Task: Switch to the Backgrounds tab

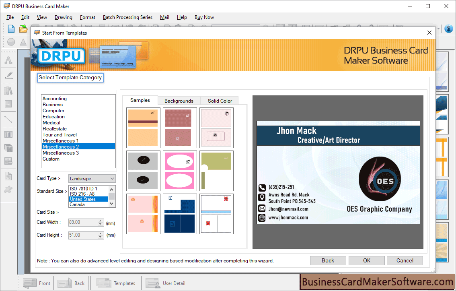Action: tap(179, 101)
